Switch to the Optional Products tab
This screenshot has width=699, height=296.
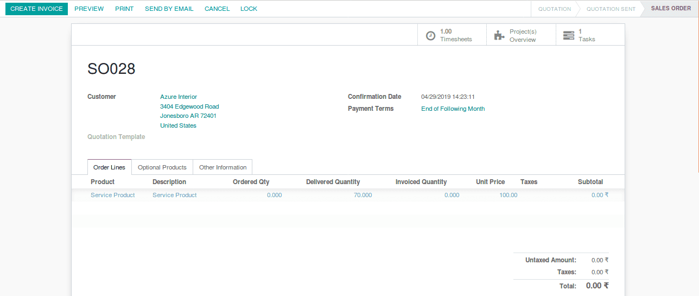point(162,167)
